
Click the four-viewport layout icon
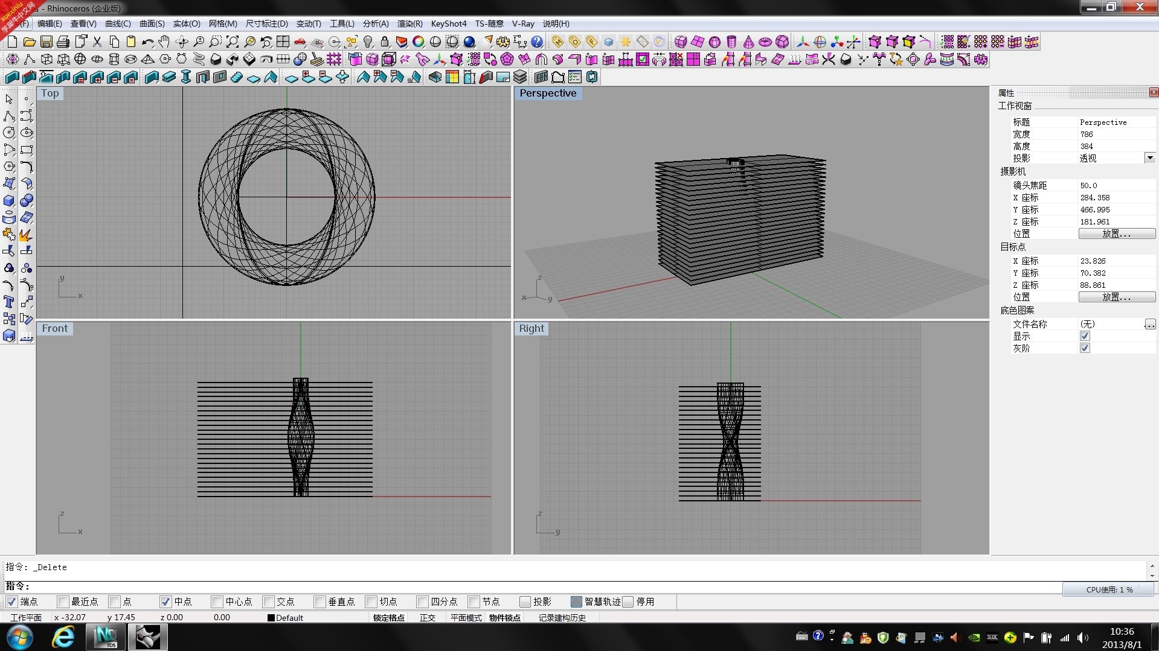(x=283, y=42)
